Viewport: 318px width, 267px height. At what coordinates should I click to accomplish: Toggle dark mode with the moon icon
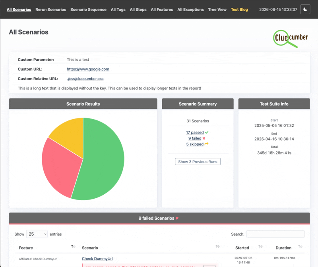click(305, 9)
